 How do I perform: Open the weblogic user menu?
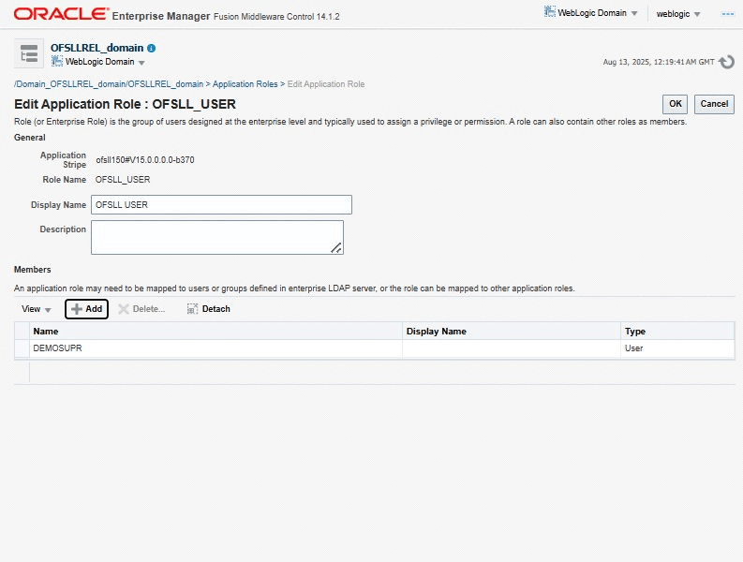click(677, 14)
